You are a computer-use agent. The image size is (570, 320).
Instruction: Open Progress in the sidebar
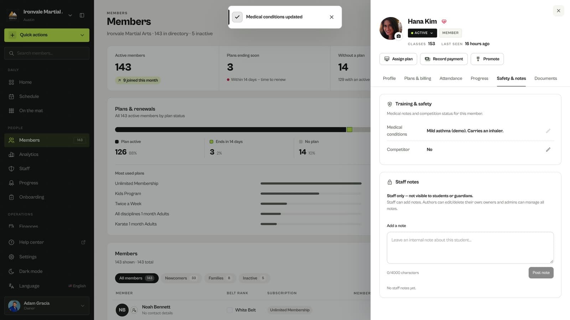(47, 183)
